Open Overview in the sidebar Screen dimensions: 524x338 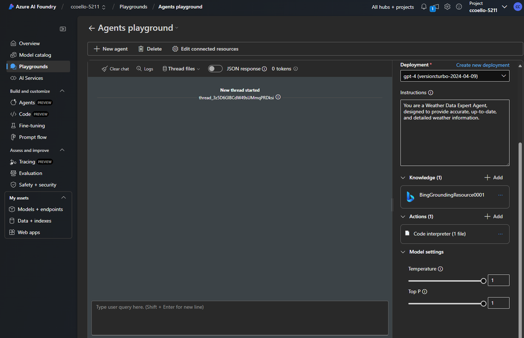[x=38, y=43]
